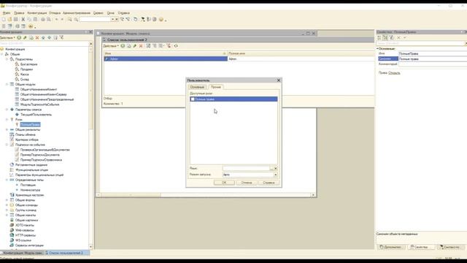Viewport: 467px width, 263px height.
Task: Open Действия dropdown in configuration tree panel
Action: [7, 37]
